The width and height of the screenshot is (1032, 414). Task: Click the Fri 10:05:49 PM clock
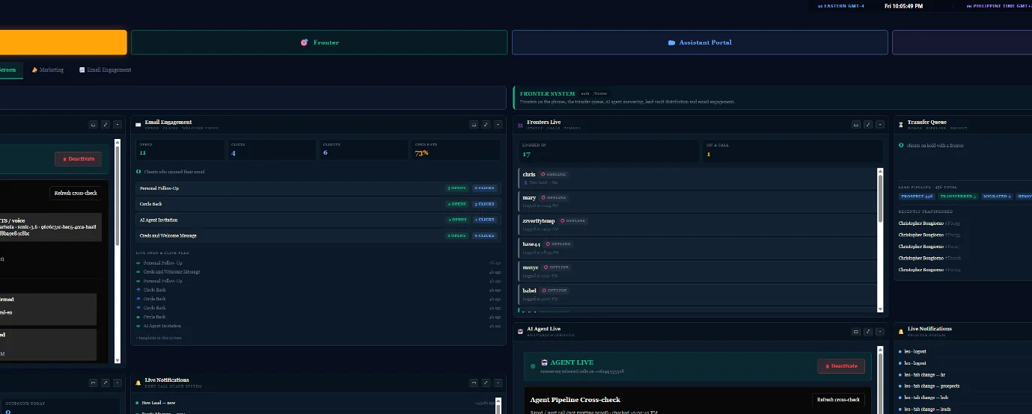pos(904,6)
